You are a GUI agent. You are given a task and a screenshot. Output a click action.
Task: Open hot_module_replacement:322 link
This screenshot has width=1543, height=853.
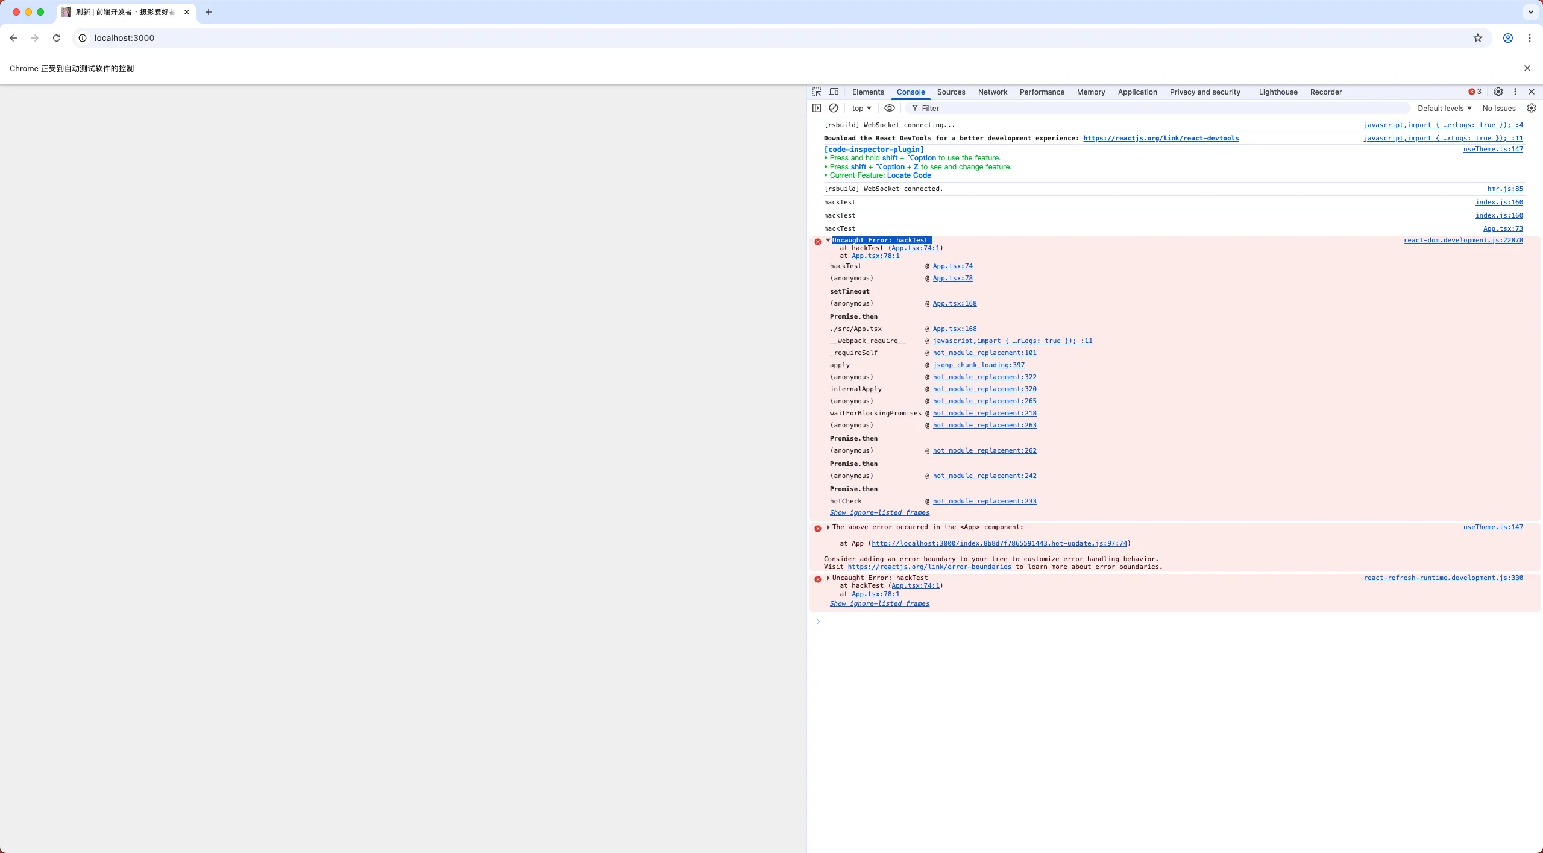pyautogui.click(x=985, y=377)
